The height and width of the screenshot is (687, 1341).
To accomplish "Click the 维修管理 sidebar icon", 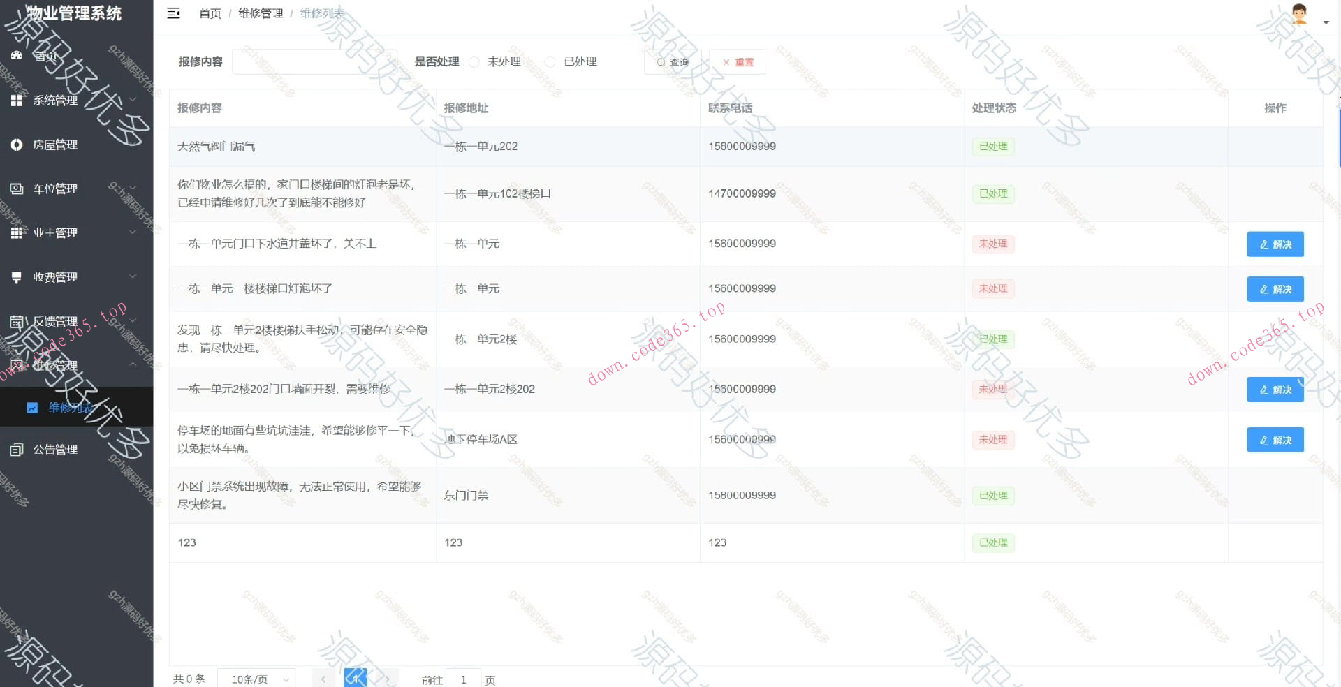I will [17, 364].
